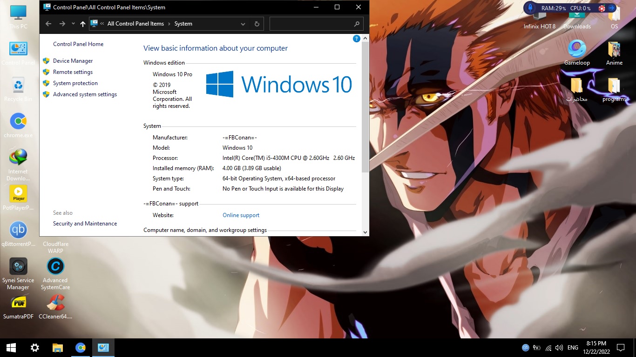
Task: Expand the recent locations dropdown arrow
Action: (73, 24)
